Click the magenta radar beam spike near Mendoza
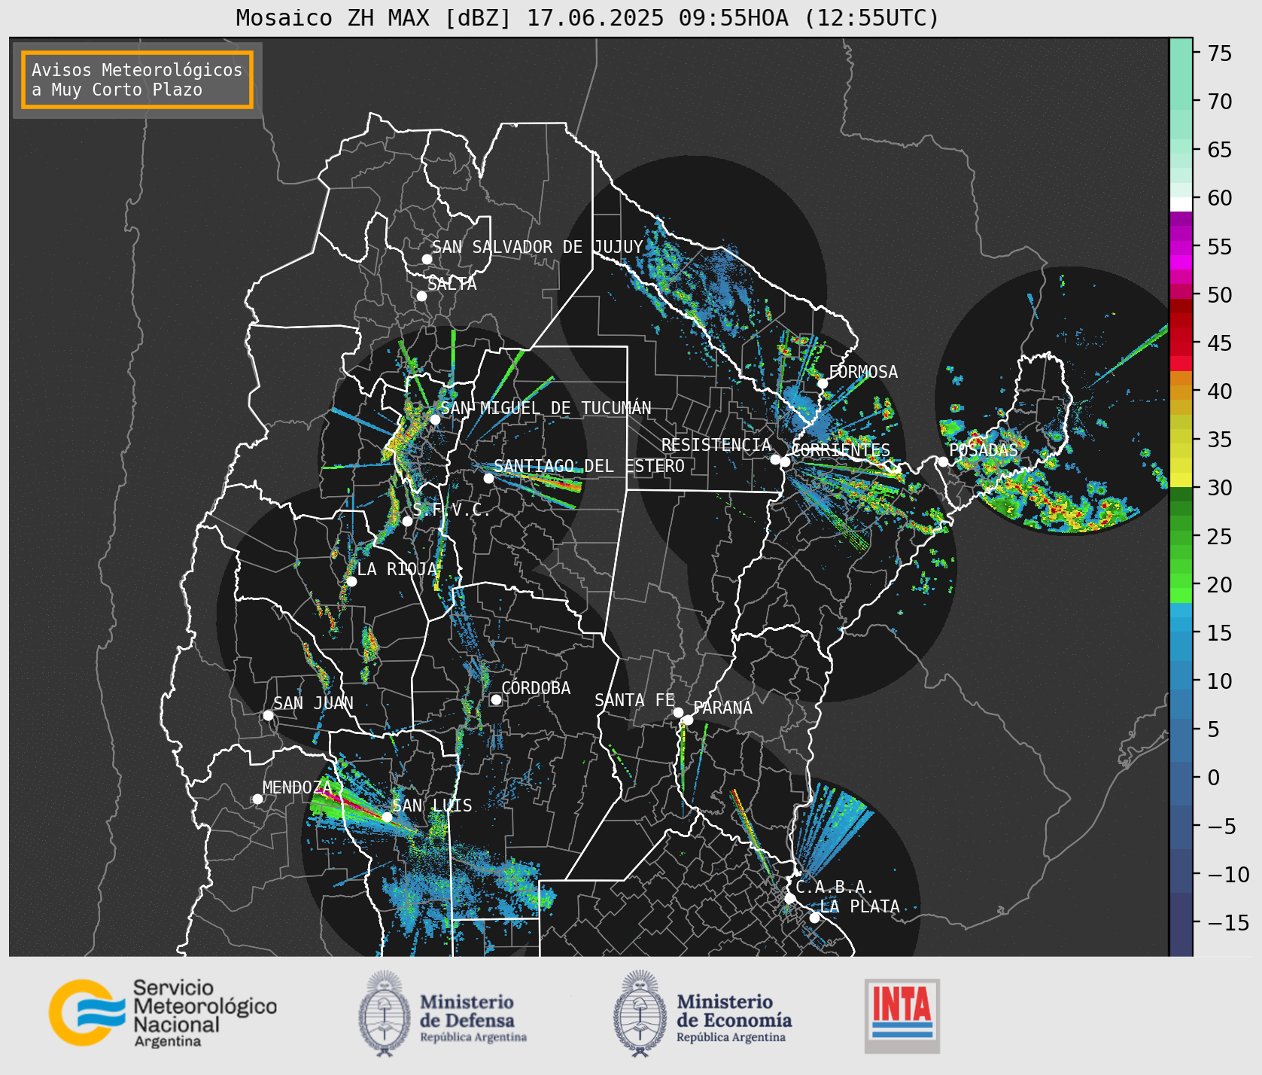This screenshot has width=1262, height=1075. click(354, 805)
